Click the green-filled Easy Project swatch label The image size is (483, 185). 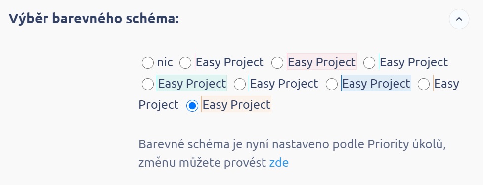192,83
